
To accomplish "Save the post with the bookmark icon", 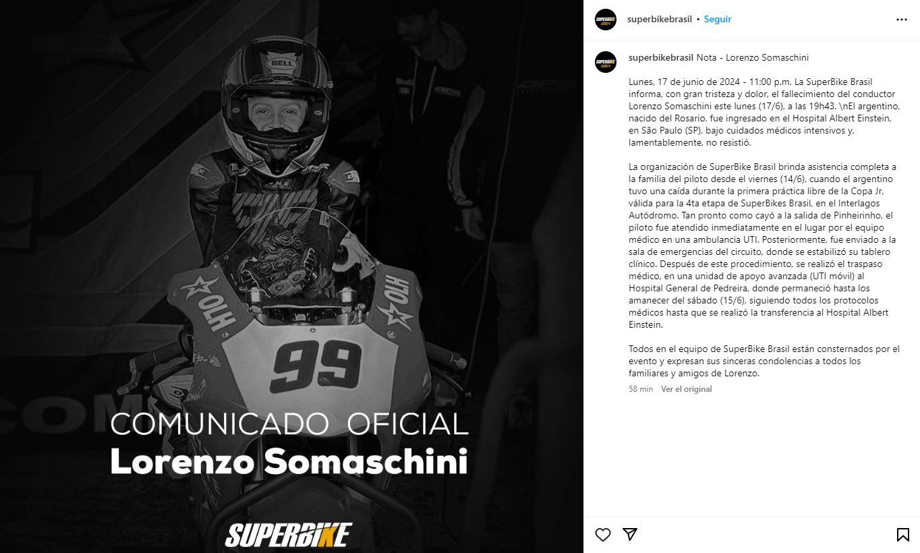I will click(x=902, y=535).
